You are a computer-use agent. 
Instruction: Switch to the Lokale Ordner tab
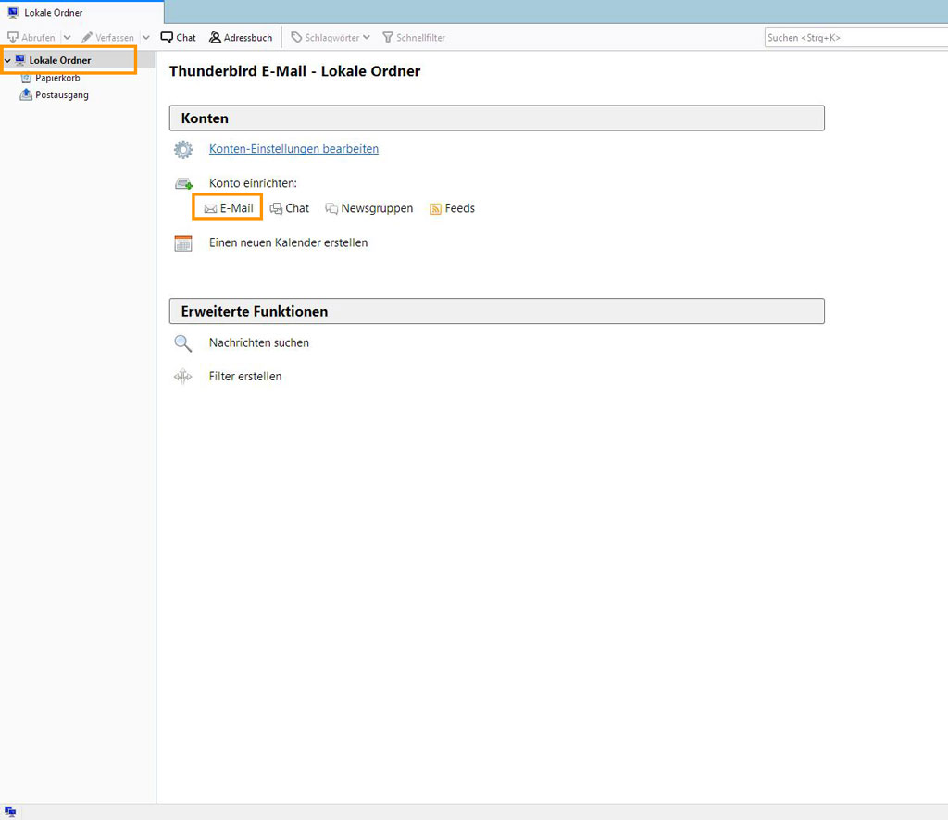[81, 12]
